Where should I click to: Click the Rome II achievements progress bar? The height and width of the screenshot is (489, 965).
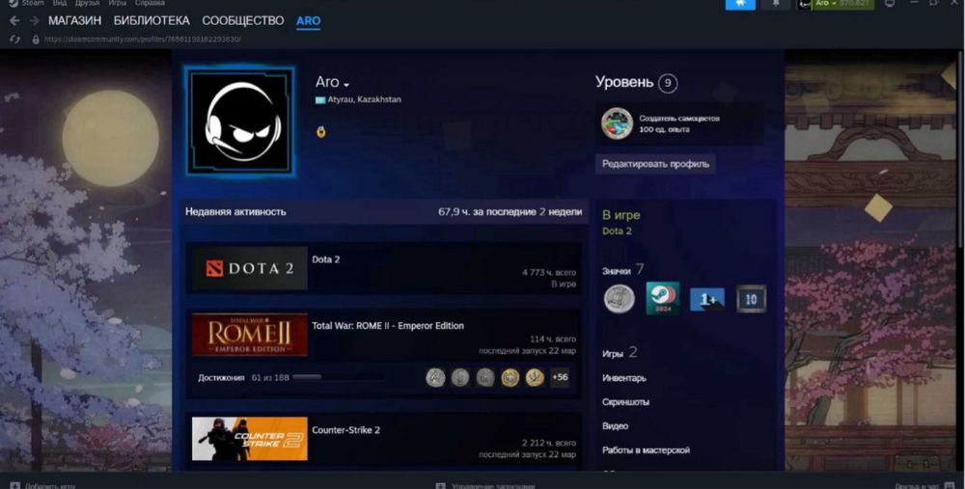click(x=339, y=377)
